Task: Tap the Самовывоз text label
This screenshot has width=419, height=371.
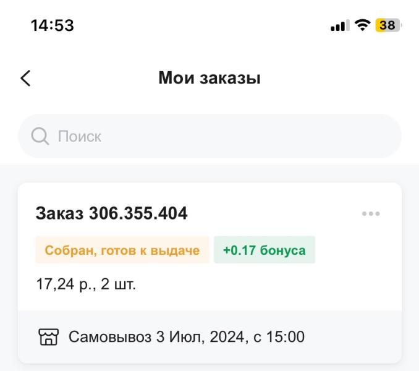Action: coord(110,337)
